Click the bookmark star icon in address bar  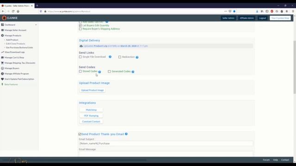(234, 11)
